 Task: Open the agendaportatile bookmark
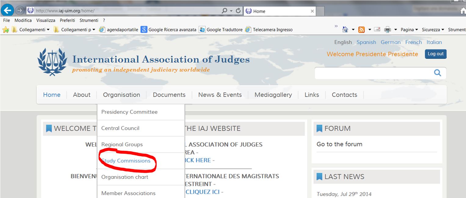pos(119,30)
